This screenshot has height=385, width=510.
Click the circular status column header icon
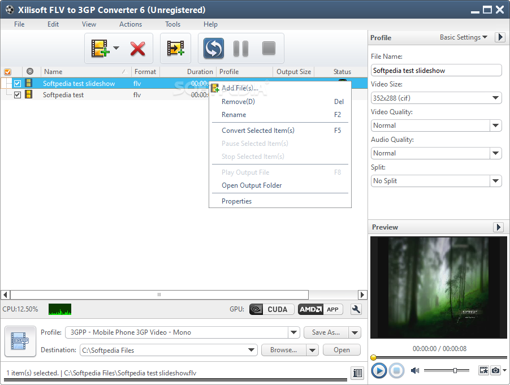click(30, 71)
